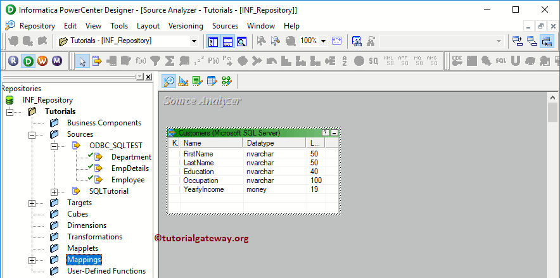This screenshot has width=560, height=278.
Task: Click the greyed SQ source qualifier icon
Action: point(373,61)
